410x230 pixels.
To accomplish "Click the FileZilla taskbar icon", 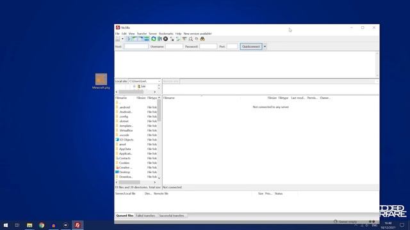I will (x=78, y=225).
